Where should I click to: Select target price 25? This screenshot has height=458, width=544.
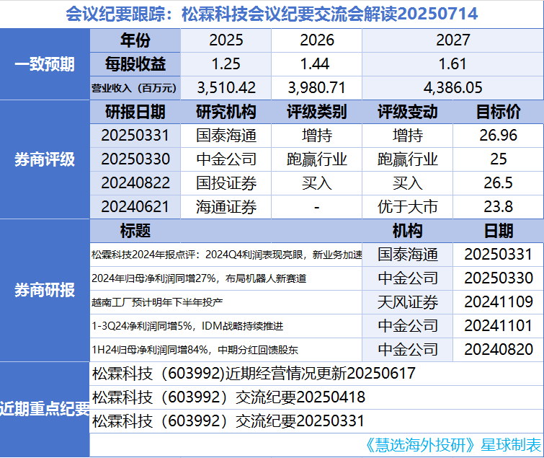498,159
